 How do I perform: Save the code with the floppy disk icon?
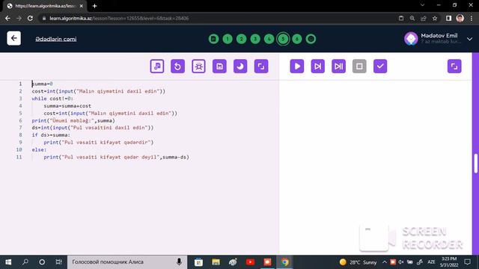click(x=219, y=67)
